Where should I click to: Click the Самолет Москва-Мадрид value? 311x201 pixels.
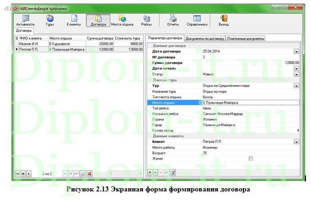(x=223, y=114)
